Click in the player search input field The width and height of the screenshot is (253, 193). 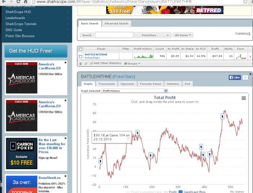[x=114, y=35]
